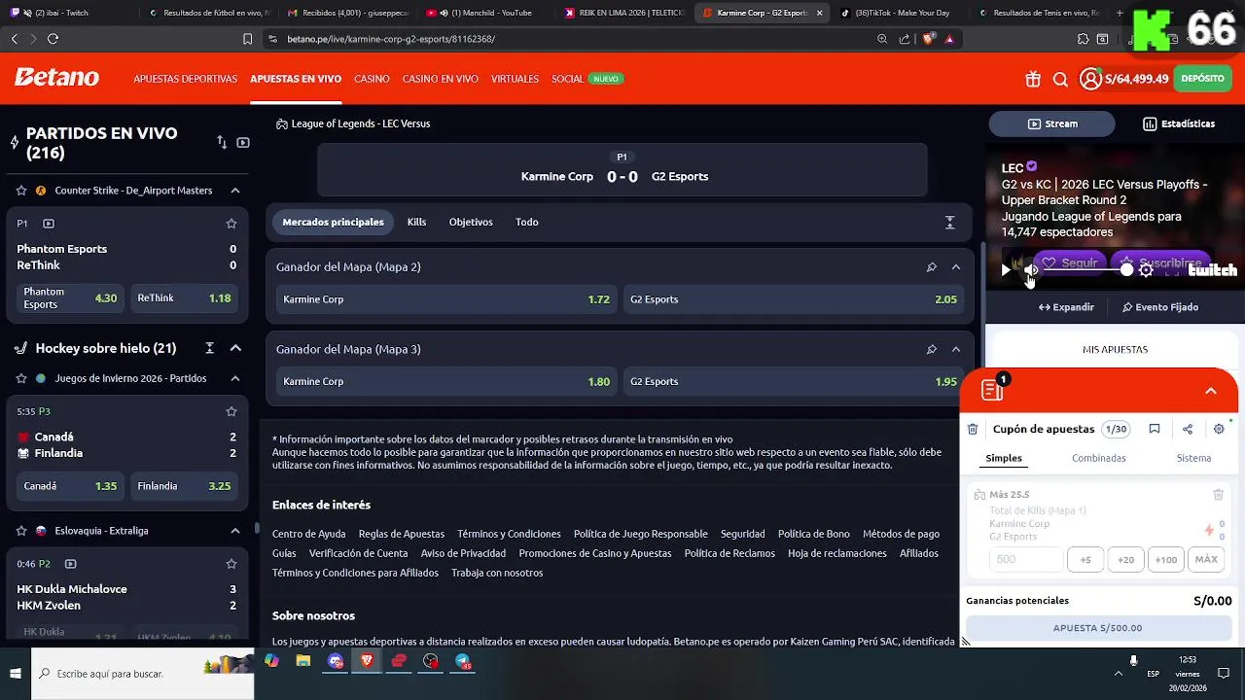Open Twitch stream settings gear
The height and width of the screenshot is (700, 1245).
1146,270
